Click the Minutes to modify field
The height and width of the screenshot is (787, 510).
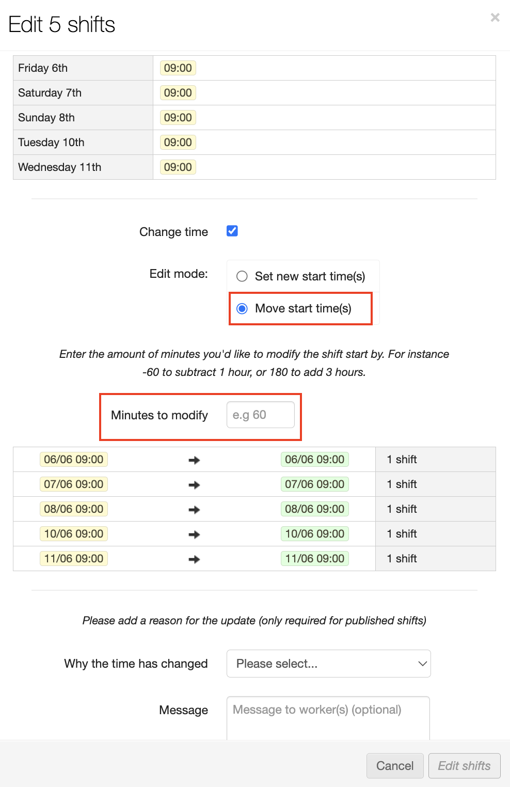pyautogui.click(x=260, y=415)
